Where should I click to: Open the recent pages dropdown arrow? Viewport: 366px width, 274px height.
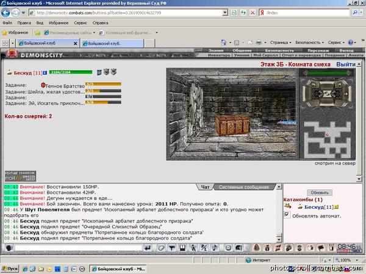(23, 13)
